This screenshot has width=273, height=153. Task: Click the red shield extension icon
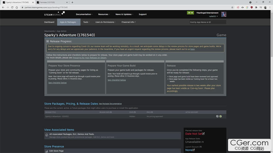coord(252,7)
